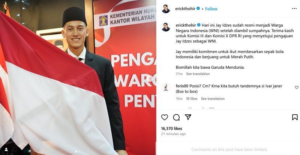View the 10 likes on feris00 comment

[192, 99]
